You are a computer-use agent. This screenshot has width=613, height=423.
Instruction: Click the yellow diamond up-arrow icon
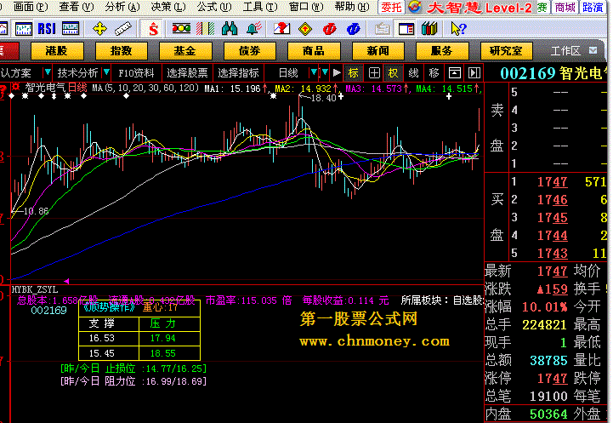(305, 29)
